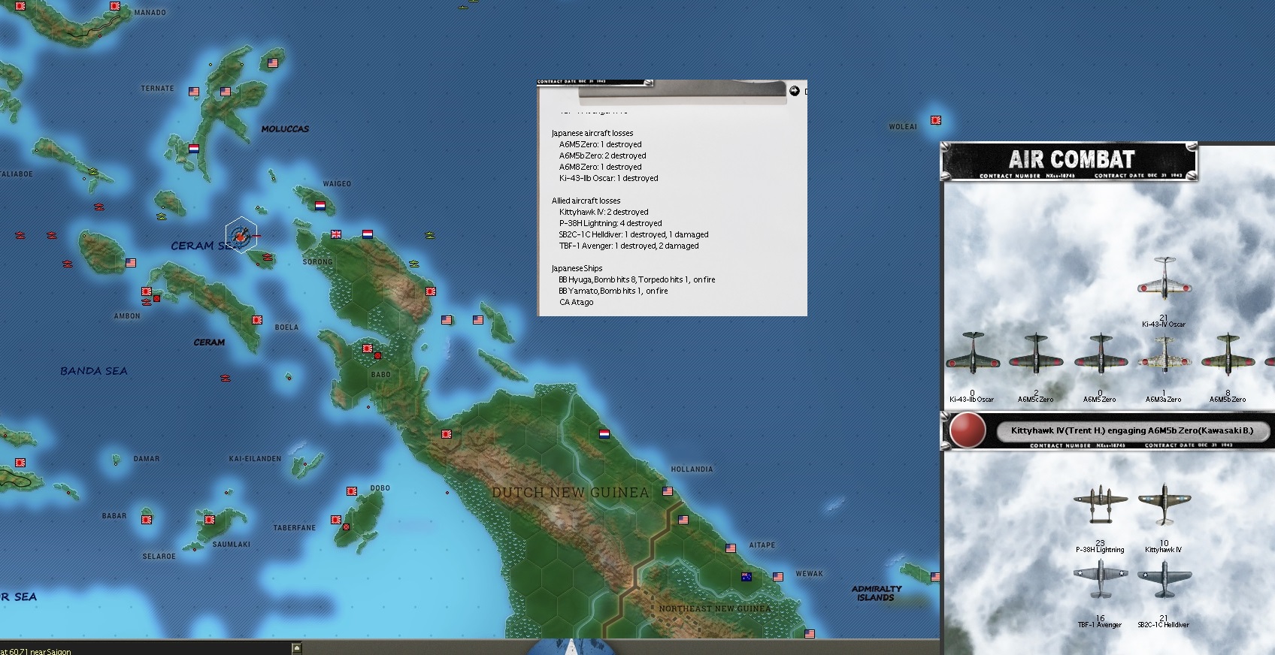Image resolution: width=1275 pixels, height=655 pixels.
Task: Click the Kittyhawk IV engaging A6M5b Zero message
Action: (x=1132, y=431)
